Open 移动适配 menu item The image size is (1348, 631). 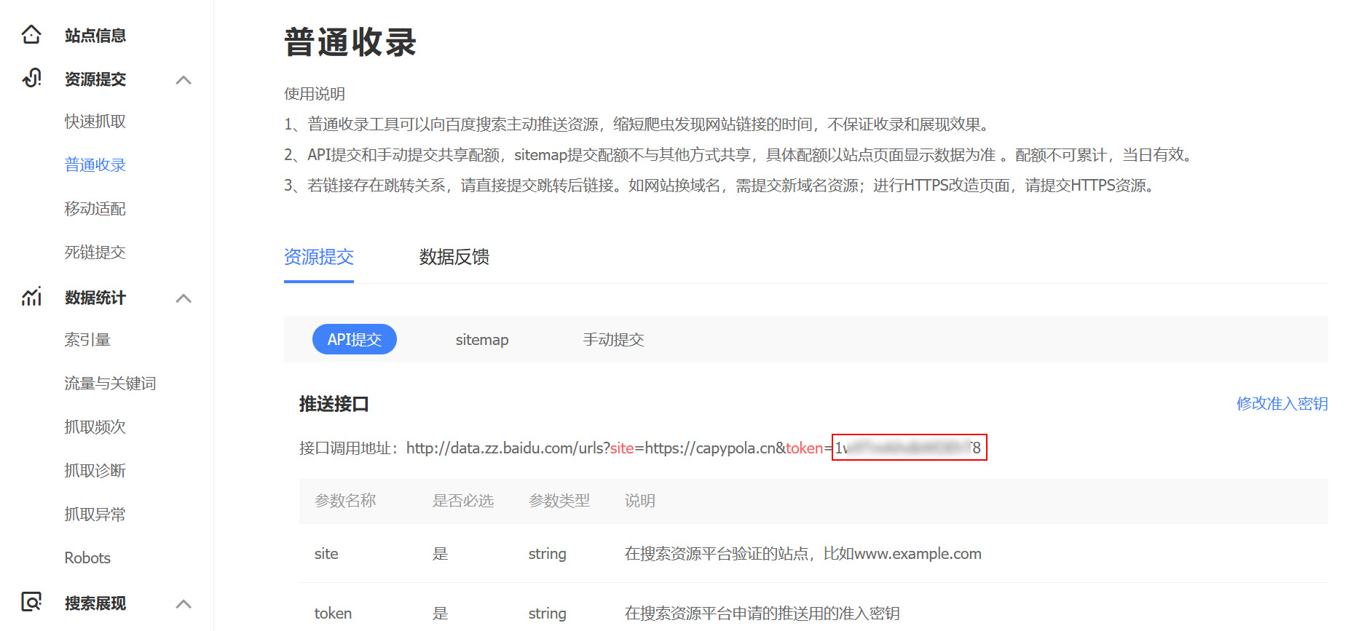[x=95, y=209]
